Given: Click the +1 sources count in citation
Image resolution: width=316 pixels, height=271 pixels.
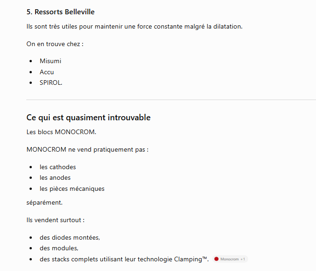Looking at the screenshot, I should click(x=243, y=259).
